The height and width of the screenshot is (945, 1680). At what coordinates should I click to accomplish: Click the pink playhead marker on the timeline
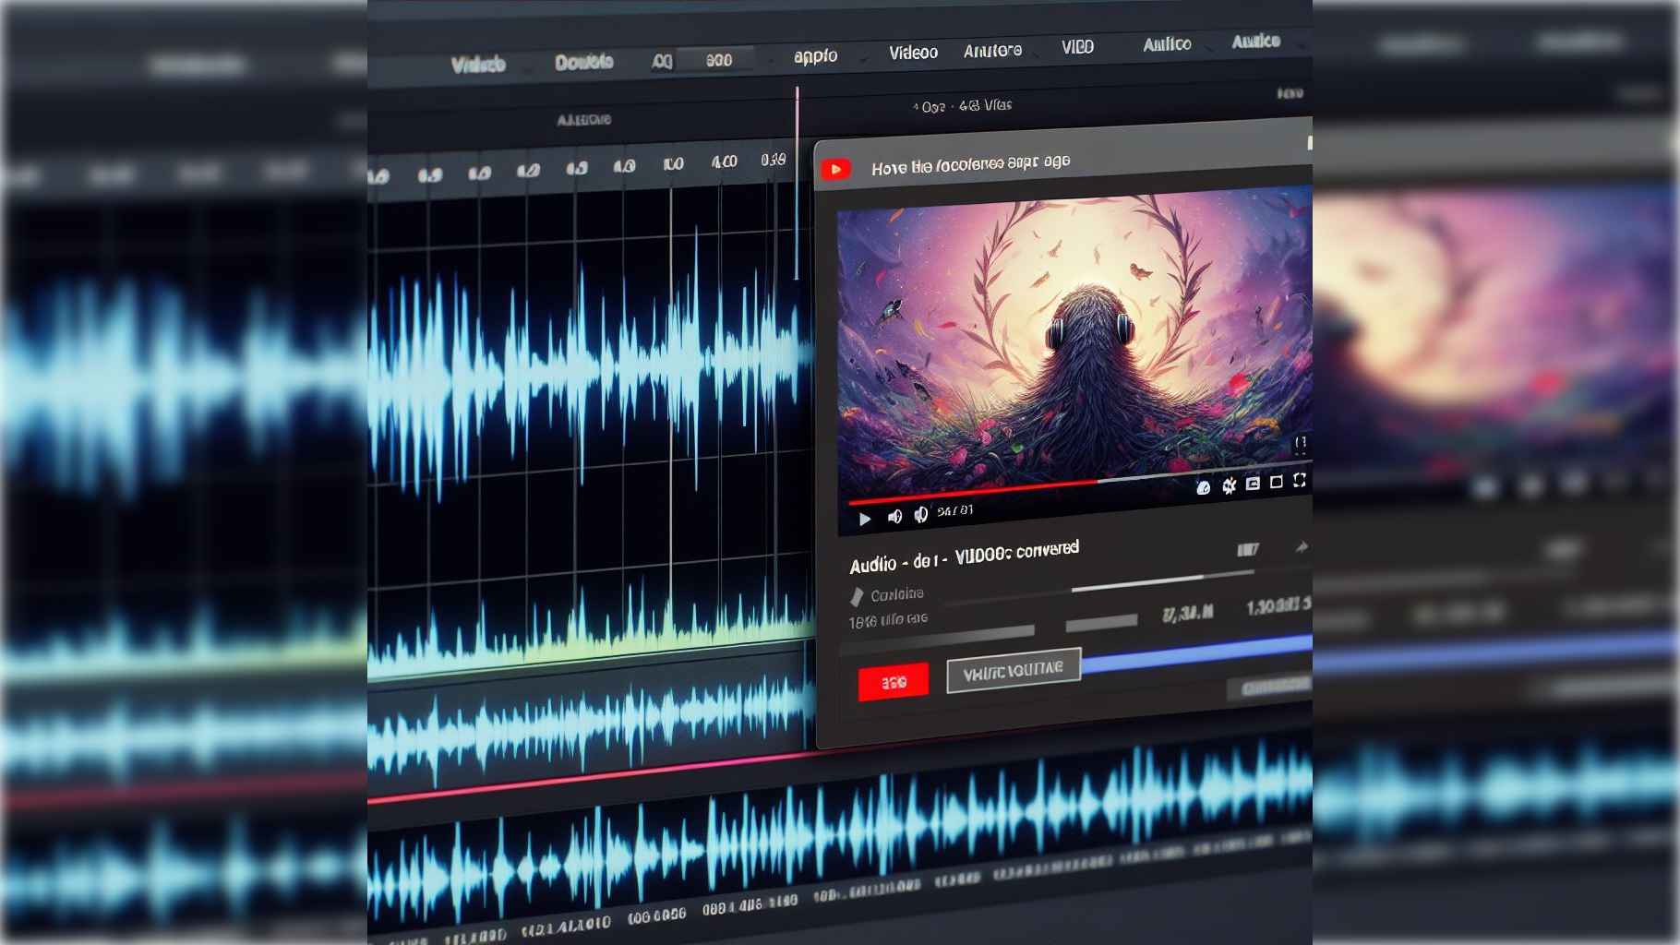(798, 185)
